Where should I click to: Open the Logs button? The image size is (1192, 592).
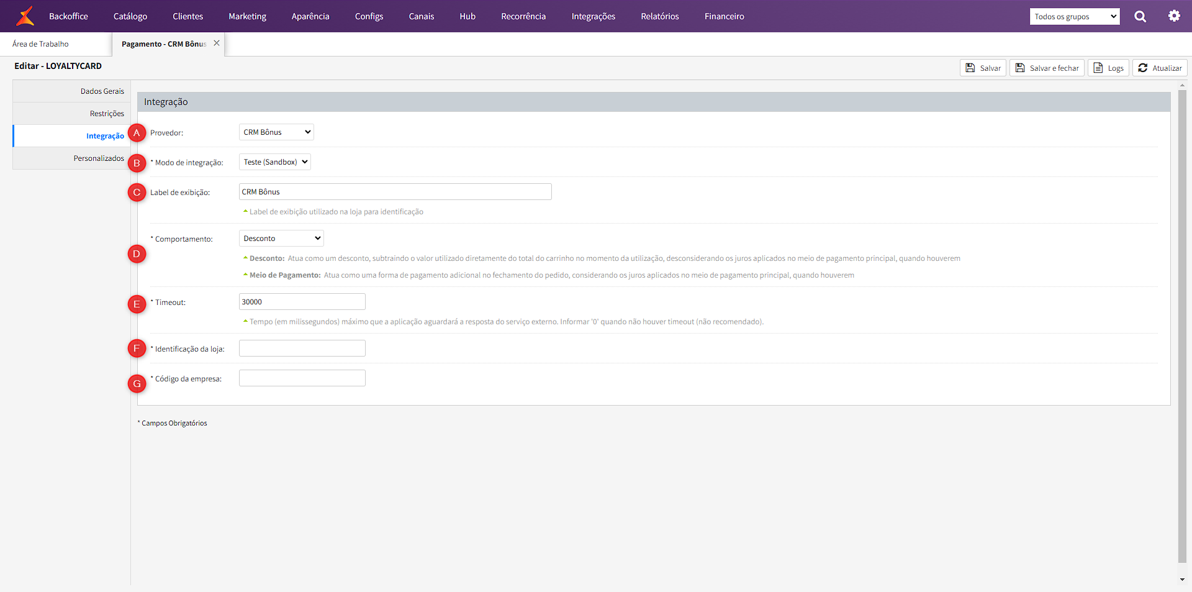pyautogui.click(x=1108, y=68)
